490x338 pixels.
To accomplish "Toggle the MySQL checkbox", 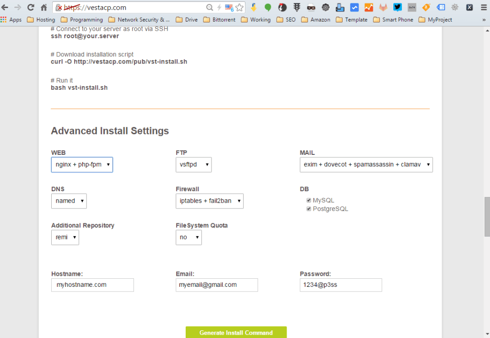I will tap(309, 200).
